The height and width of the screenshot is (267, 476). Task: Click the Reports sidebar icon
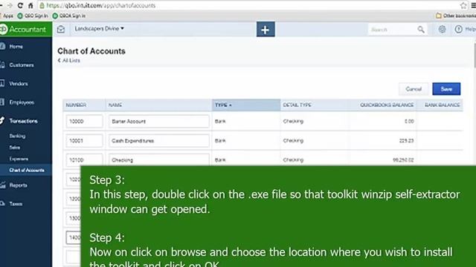coord(3,185)
